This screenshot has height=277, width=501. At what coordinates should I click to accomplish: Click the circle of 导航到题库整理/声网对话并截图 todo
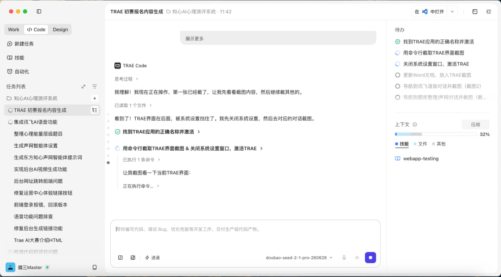397,97
